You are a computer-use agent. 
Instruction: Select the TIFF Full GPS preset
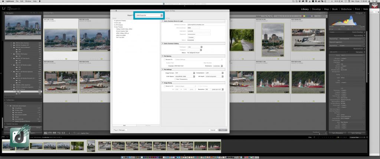click(120, 37)
